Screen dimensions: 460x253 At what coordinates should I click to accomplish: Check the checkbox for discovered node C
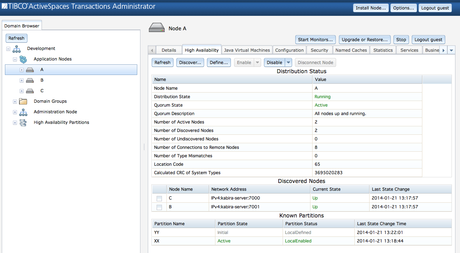pyautogui.click(x=159, y=198)
